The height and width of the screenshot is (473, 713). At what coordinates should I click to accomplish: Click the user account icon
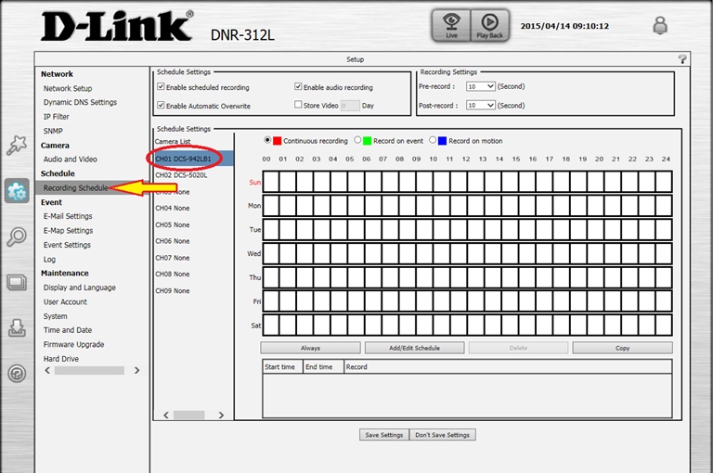click(660, 26)
